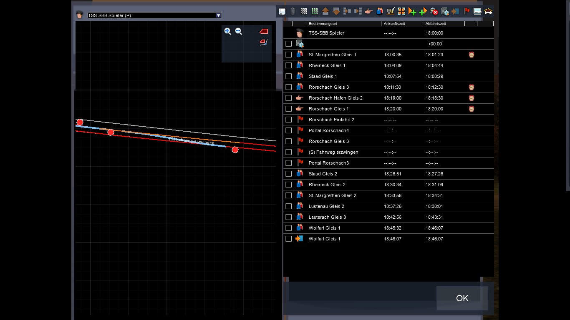Click alarm clock icon on Rorschach Gleis 3 row
The image size is (570, 320).
point(472,87)
